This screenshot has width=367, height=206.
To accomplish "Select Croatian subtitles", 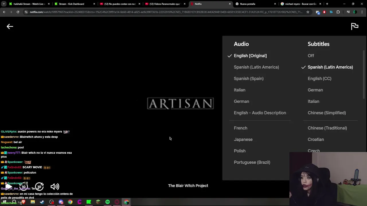I will click(x=316, y=140).
